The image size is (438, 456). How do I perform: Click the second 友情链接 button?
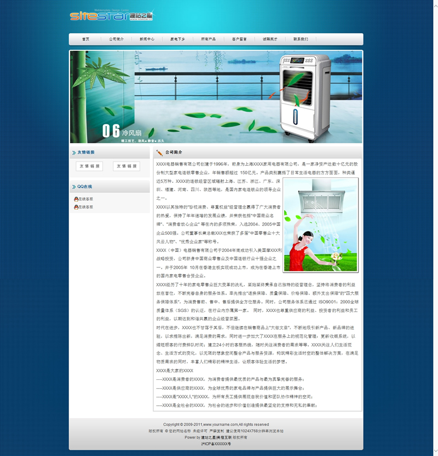(126, 166)
